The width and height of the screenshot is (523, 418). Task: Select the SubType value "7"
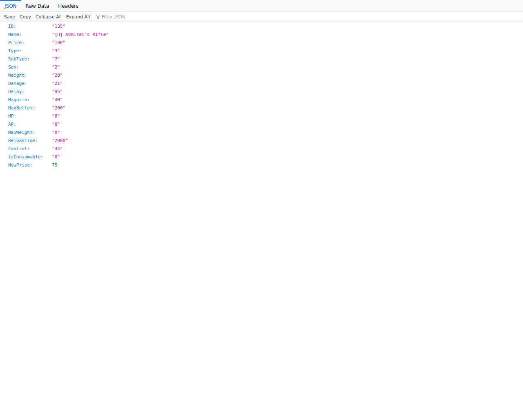56,59
